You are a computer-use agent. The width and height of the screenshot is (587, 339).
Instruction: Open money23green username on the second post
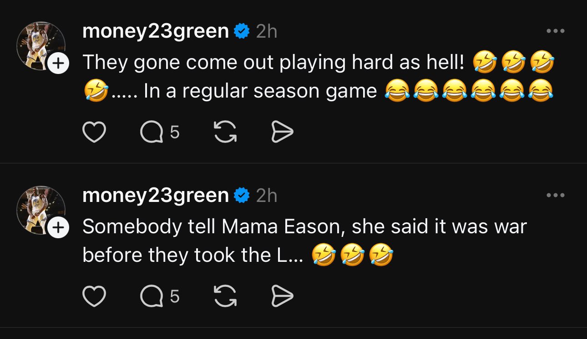point(156,195)
